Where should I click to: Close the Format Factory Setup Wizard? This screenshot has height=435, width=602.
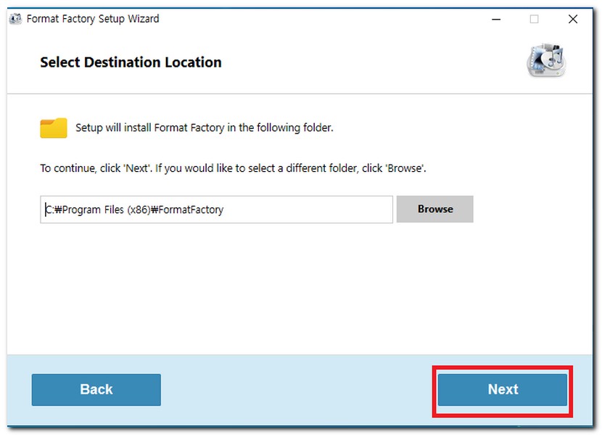(572, 20)
